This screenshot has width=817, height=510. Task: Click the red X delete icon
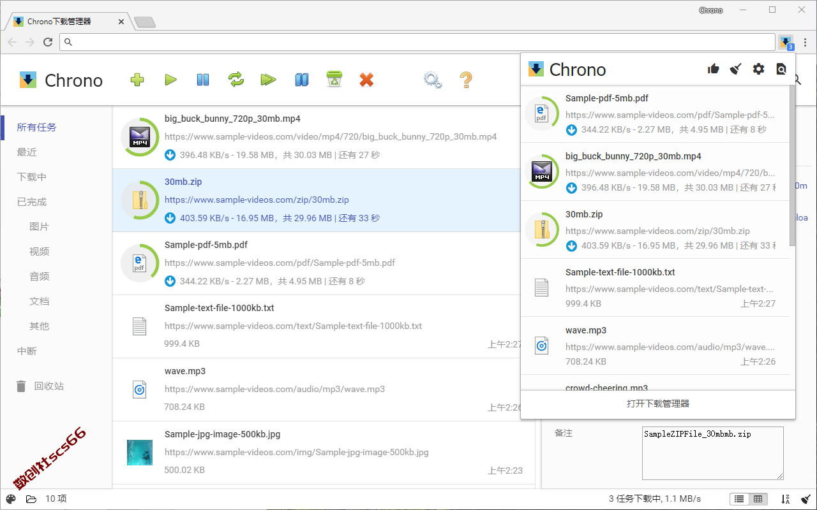coord(366,80)
